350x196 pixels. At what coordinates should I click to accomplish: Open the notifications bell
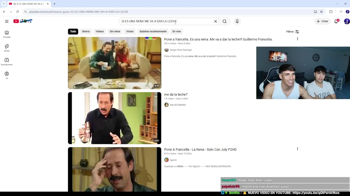coord(336,21)
